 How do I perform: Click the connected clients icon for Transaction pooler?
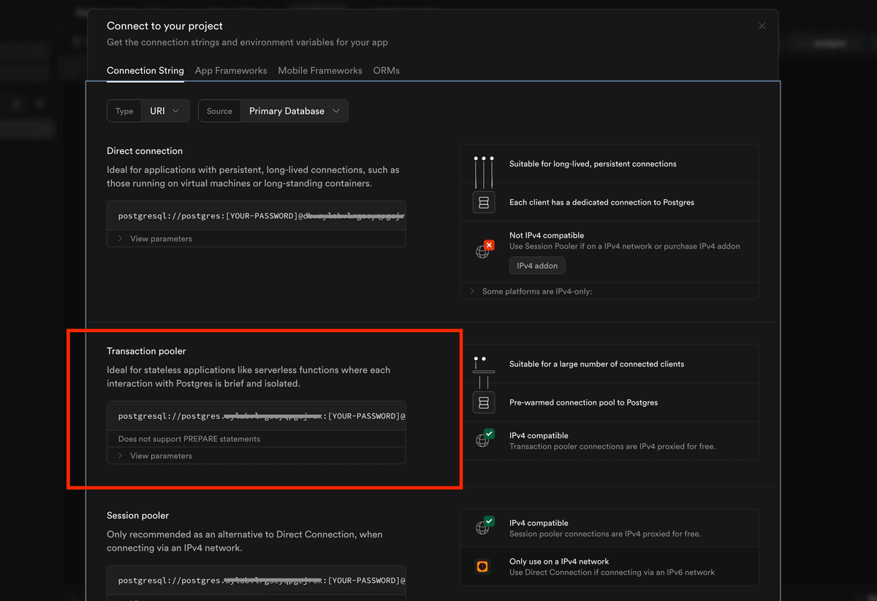(x=483, y=364)
